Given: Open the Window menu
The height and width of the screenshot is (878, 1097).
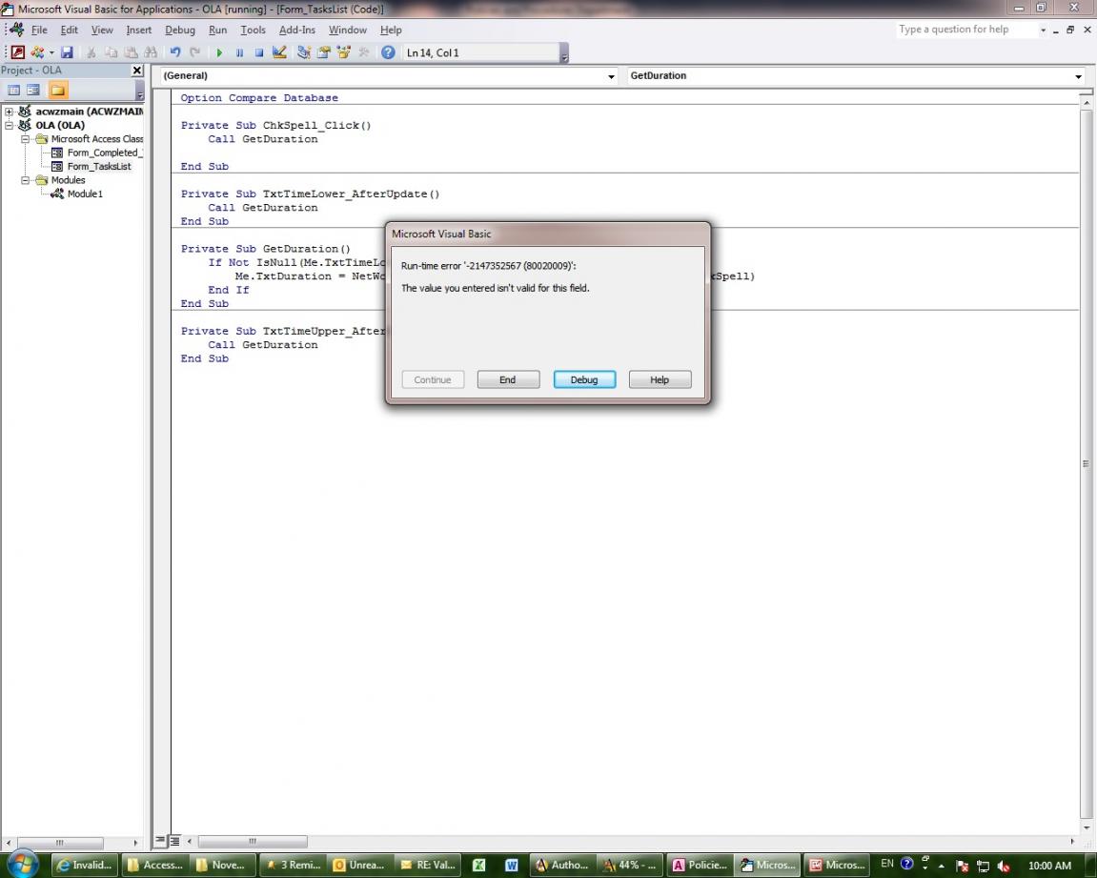Looking at the screenshot, I should coord(348,30).
